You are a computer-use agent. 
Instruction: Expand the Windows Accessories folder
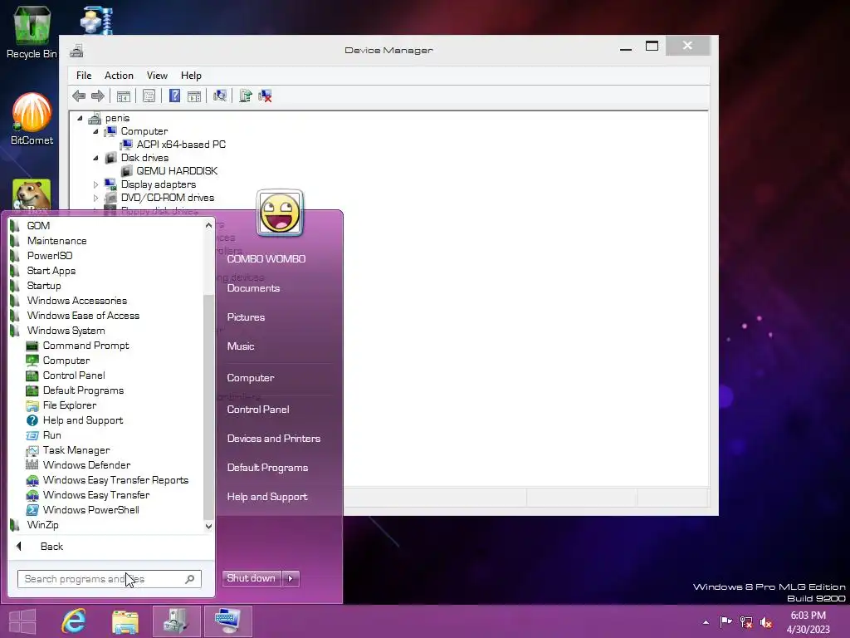(68, 301)
